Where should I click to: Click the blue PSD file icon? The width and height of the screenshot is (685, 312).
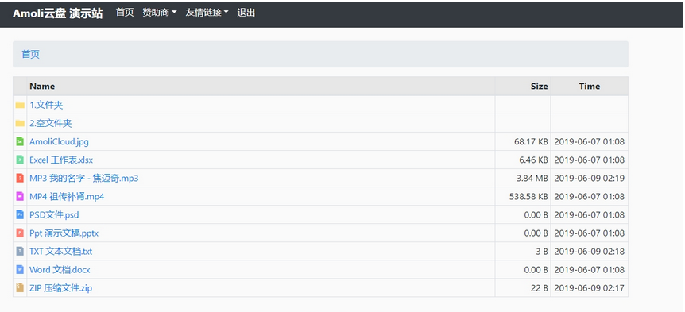(x=20, y=214)
